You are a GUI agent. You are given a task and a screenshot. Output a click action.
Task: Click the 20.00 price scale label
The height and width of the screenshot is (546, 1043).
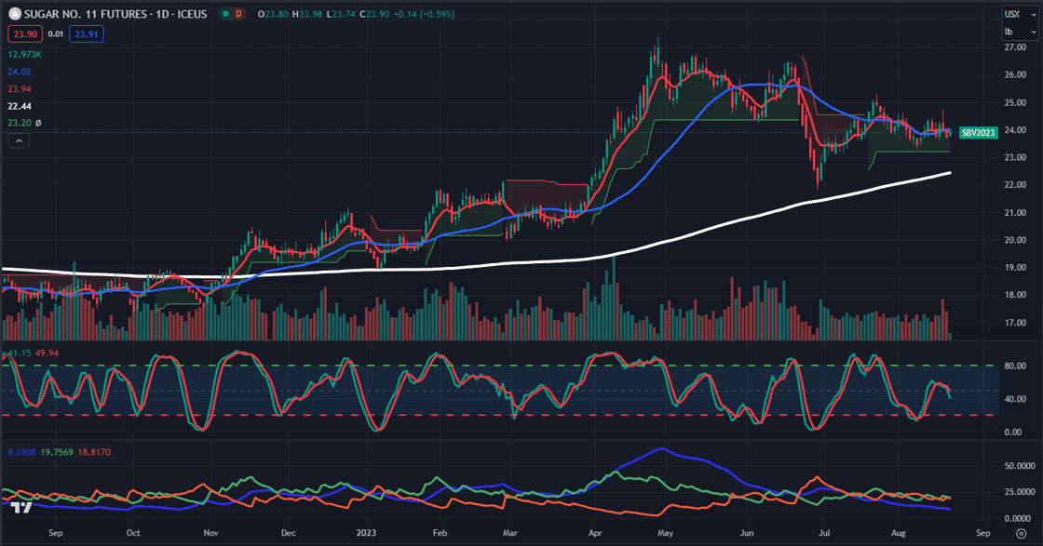(x=1015, y=240)
